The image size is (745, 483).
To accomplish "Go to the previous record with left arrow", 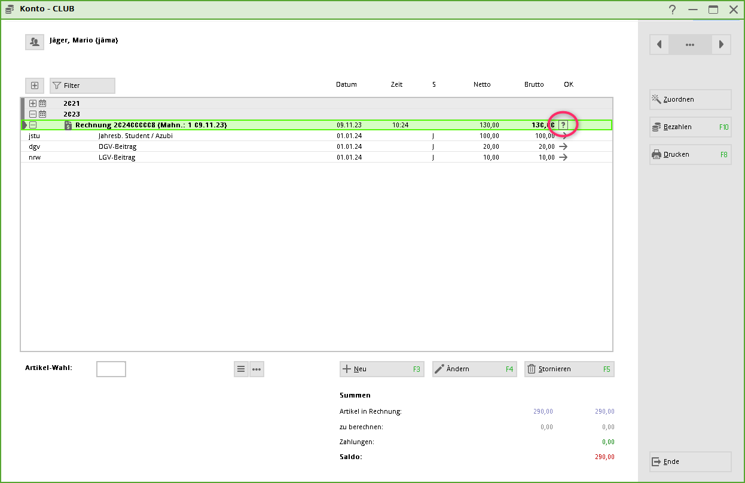I will click(659, 44).
